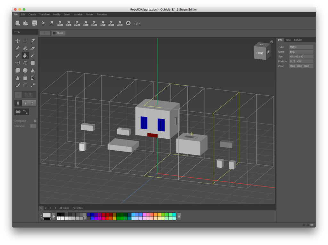Select the cone primitive tool
Viewport: 328px width, 245px height.
pyautogui.click(x=18, y=78)
